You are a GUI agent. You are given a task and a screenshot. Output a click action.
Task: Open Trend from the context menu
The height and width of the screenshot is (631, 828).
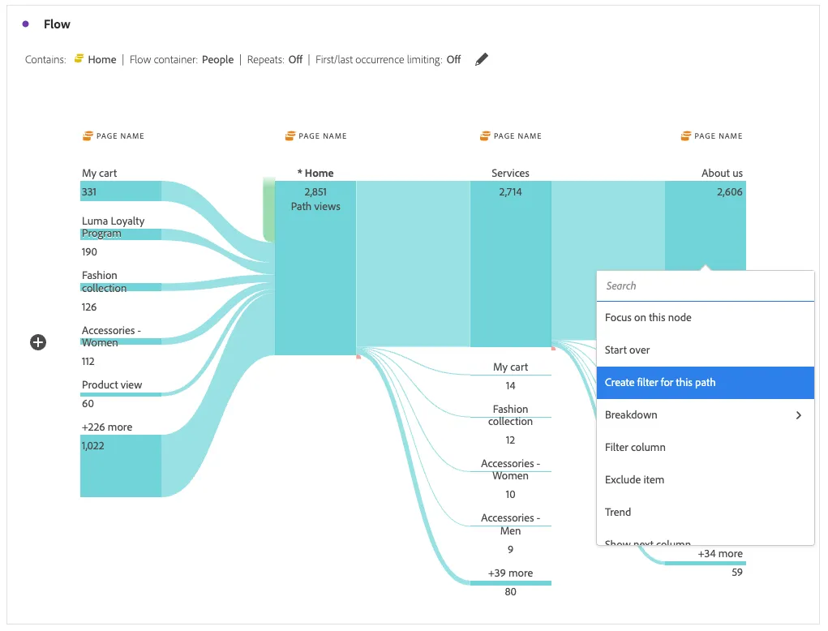pyautogui.click(x=706, y=513)
